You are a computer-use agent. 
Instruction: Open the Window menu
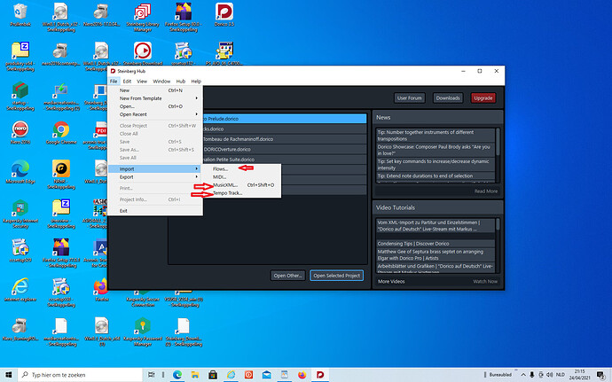[161, 82]
